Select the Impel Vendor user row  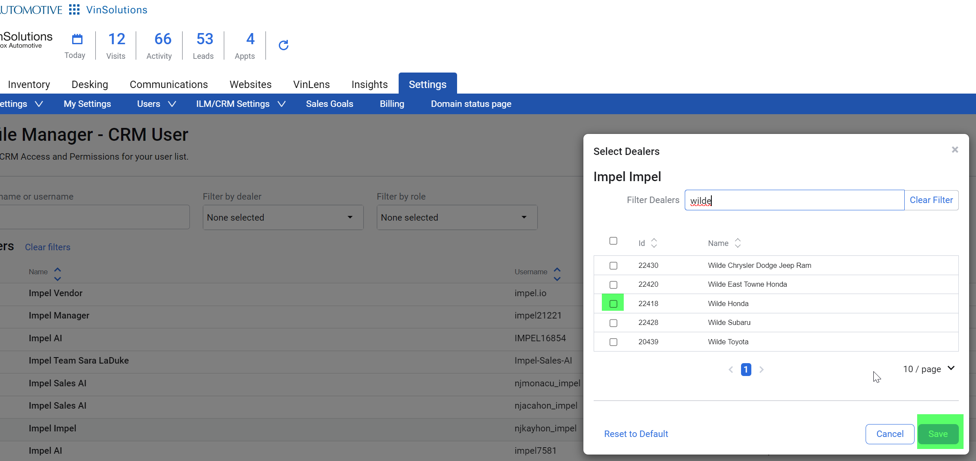tap(55, 293)
